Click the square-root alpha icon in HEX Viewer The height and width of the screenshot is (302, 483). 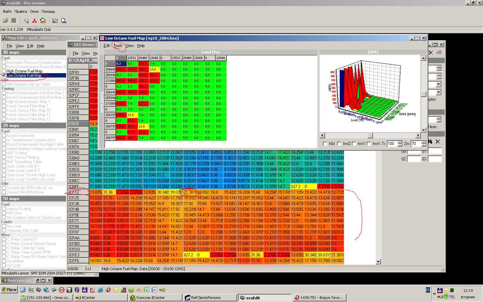(439, 52)
